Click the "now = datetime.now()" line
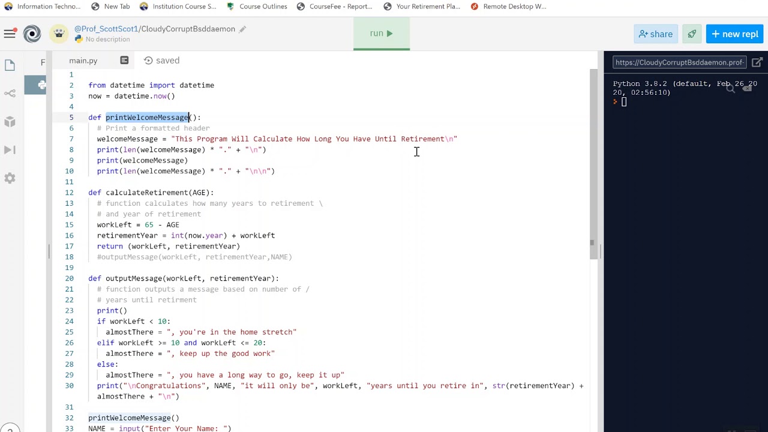 (x=131, y=96)
